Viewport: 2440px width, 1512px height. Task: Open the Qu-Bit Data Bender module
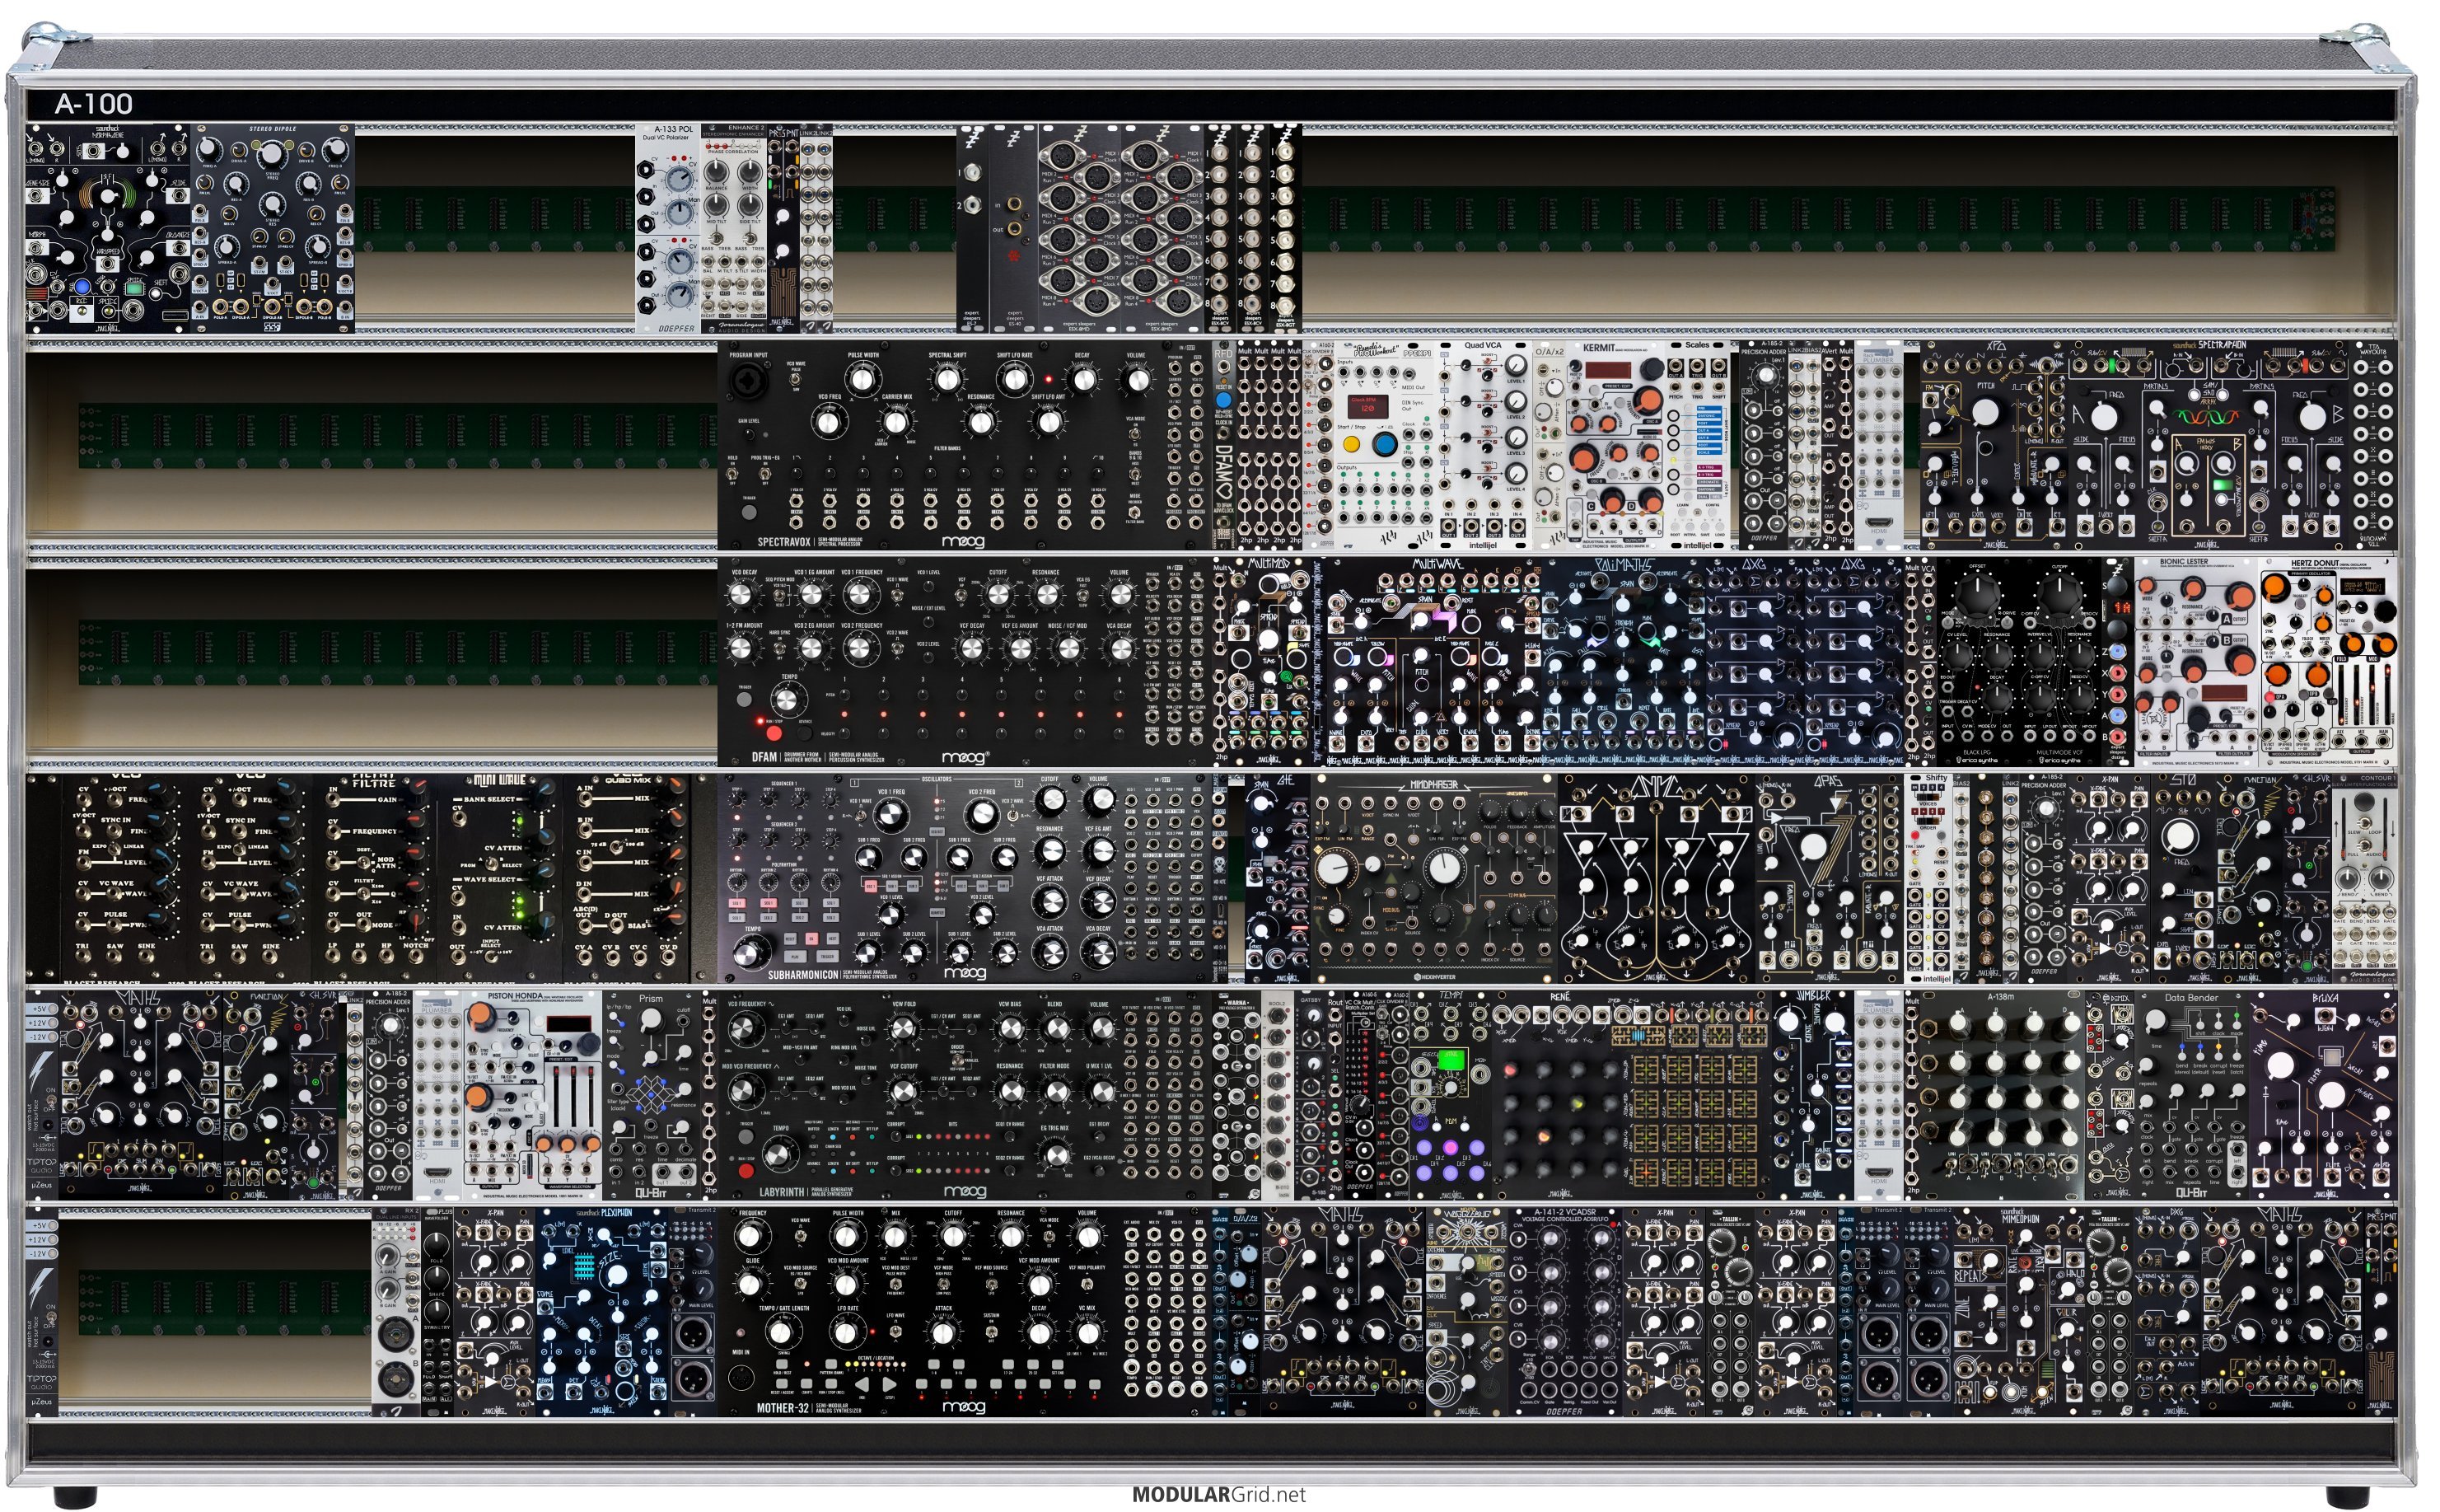(x=2191, y=1095)
